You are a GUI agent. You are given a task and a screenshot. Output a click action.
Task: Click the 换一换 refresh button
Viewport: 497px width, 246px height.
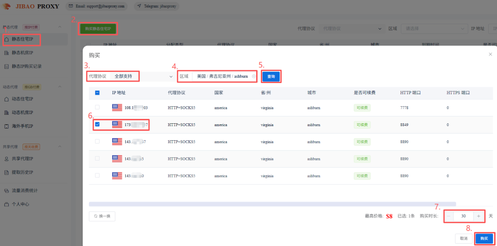(102, 216)
